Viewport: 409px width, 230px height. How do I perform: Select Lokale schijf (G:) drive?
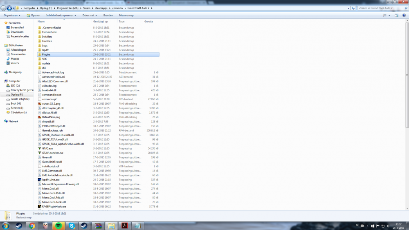click(x=20, y=99)
